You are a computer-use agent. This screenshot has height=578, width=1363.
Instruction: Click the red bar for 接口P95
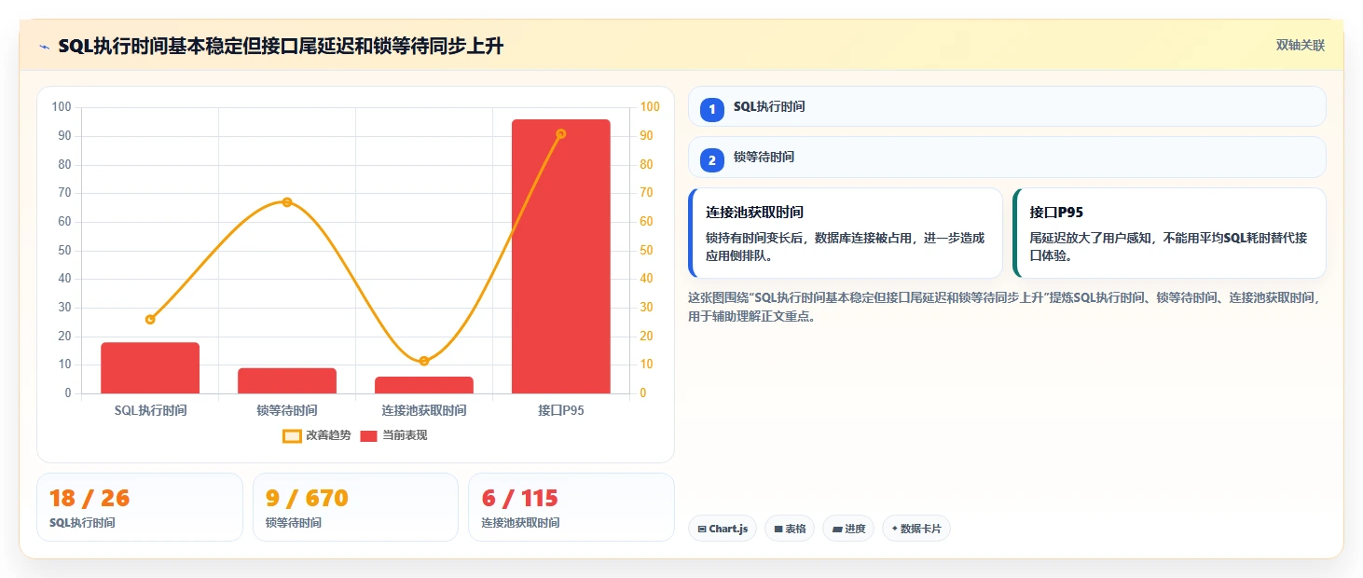coord(561,256)
